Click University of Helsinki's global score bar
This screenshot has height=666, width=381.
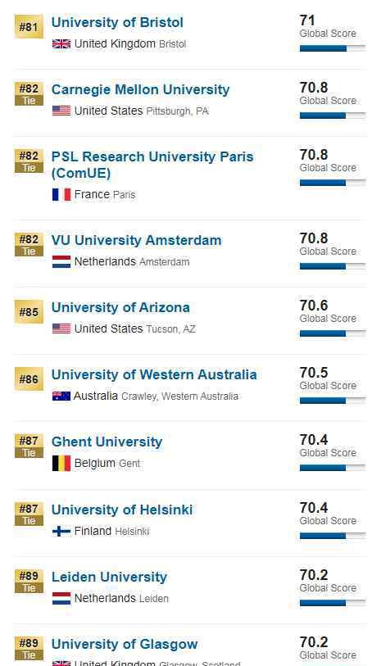point(333,536)
